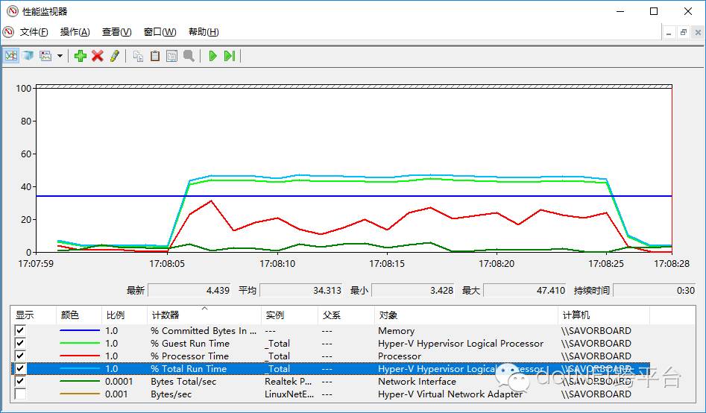Restore the inner MMC child window
706x413 pixels.
(684, 32)
